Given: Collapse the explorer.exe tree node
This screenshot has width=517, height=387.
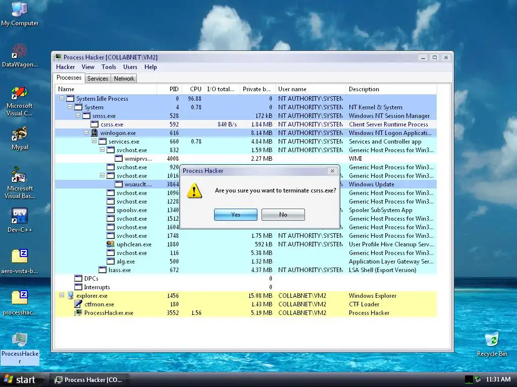Looking at the screenshot, I should pos(62,295).
